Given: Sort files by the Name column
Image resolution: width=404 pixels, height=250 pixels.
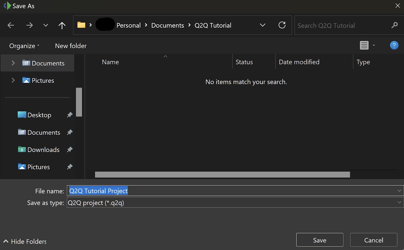Looking at the screenshot, I should tap(110, 62).
